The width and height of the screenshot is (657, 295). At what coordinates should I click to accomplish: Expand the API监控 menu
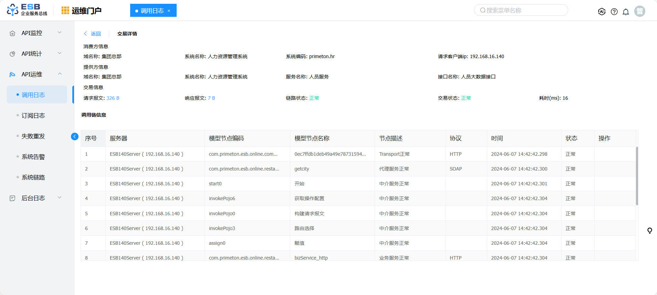pyautogui.click(x=36, y=33)
